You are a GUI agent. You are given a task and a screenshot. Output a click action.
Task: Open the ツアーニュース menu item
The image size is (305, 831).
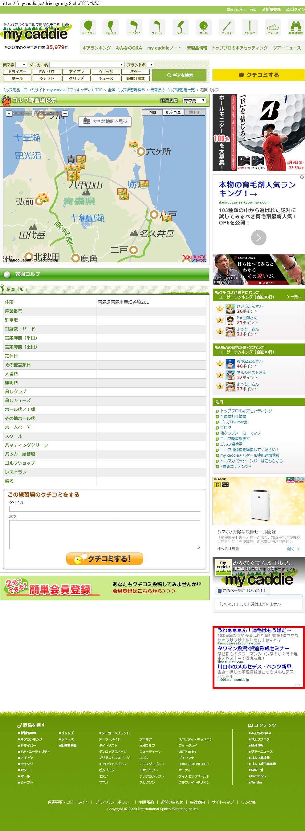pyautogui.click(x=287, y=48)
